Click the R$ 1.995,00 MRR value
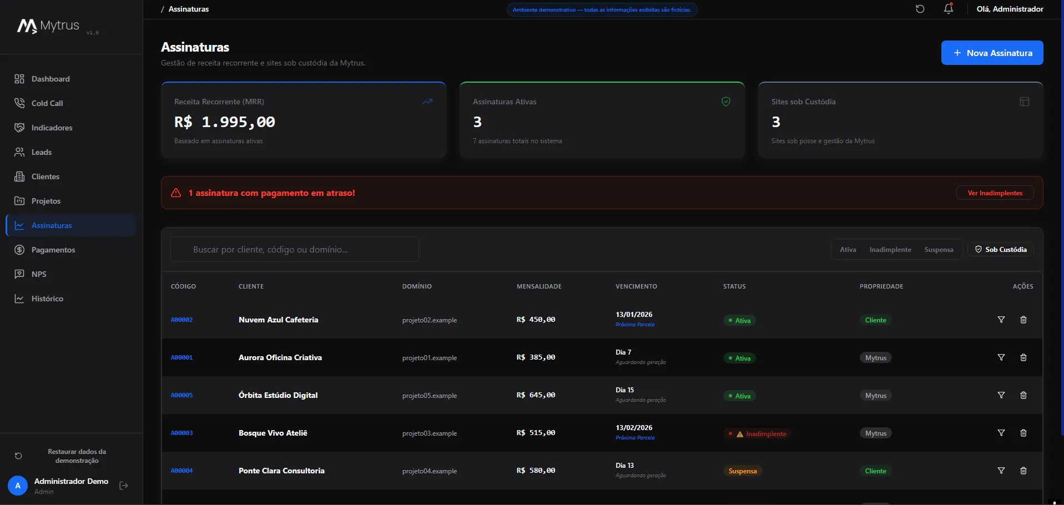The height and width of the screenshot is (505, 1064). click(x=225, y=122)
